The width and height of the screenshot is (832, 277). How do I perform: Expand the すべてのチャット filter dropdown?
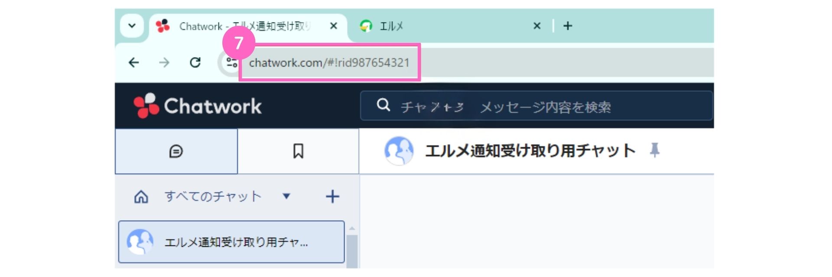[286, 196]
